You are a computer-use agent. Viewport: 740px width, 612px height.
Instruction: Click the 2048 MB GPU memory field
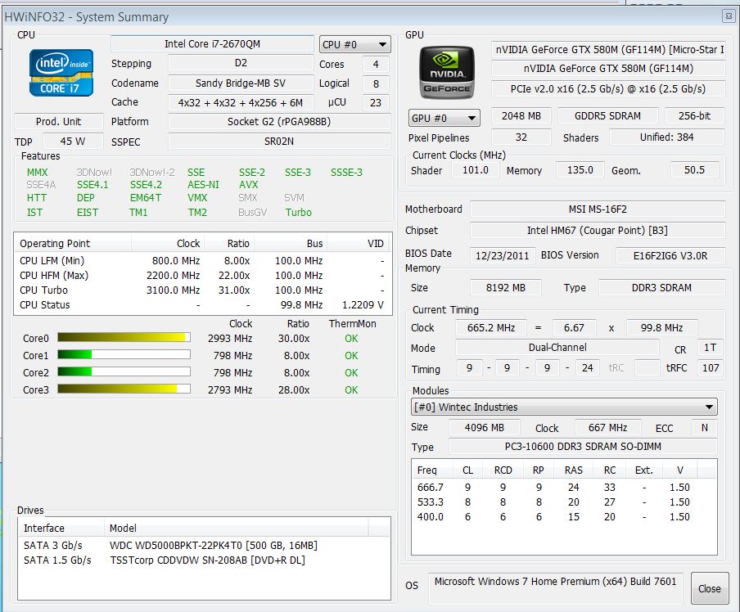coord(521,116)
